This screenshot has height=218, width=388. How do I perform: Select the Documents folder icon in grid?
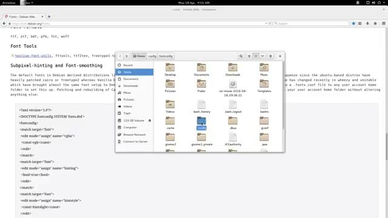(201, 67)
